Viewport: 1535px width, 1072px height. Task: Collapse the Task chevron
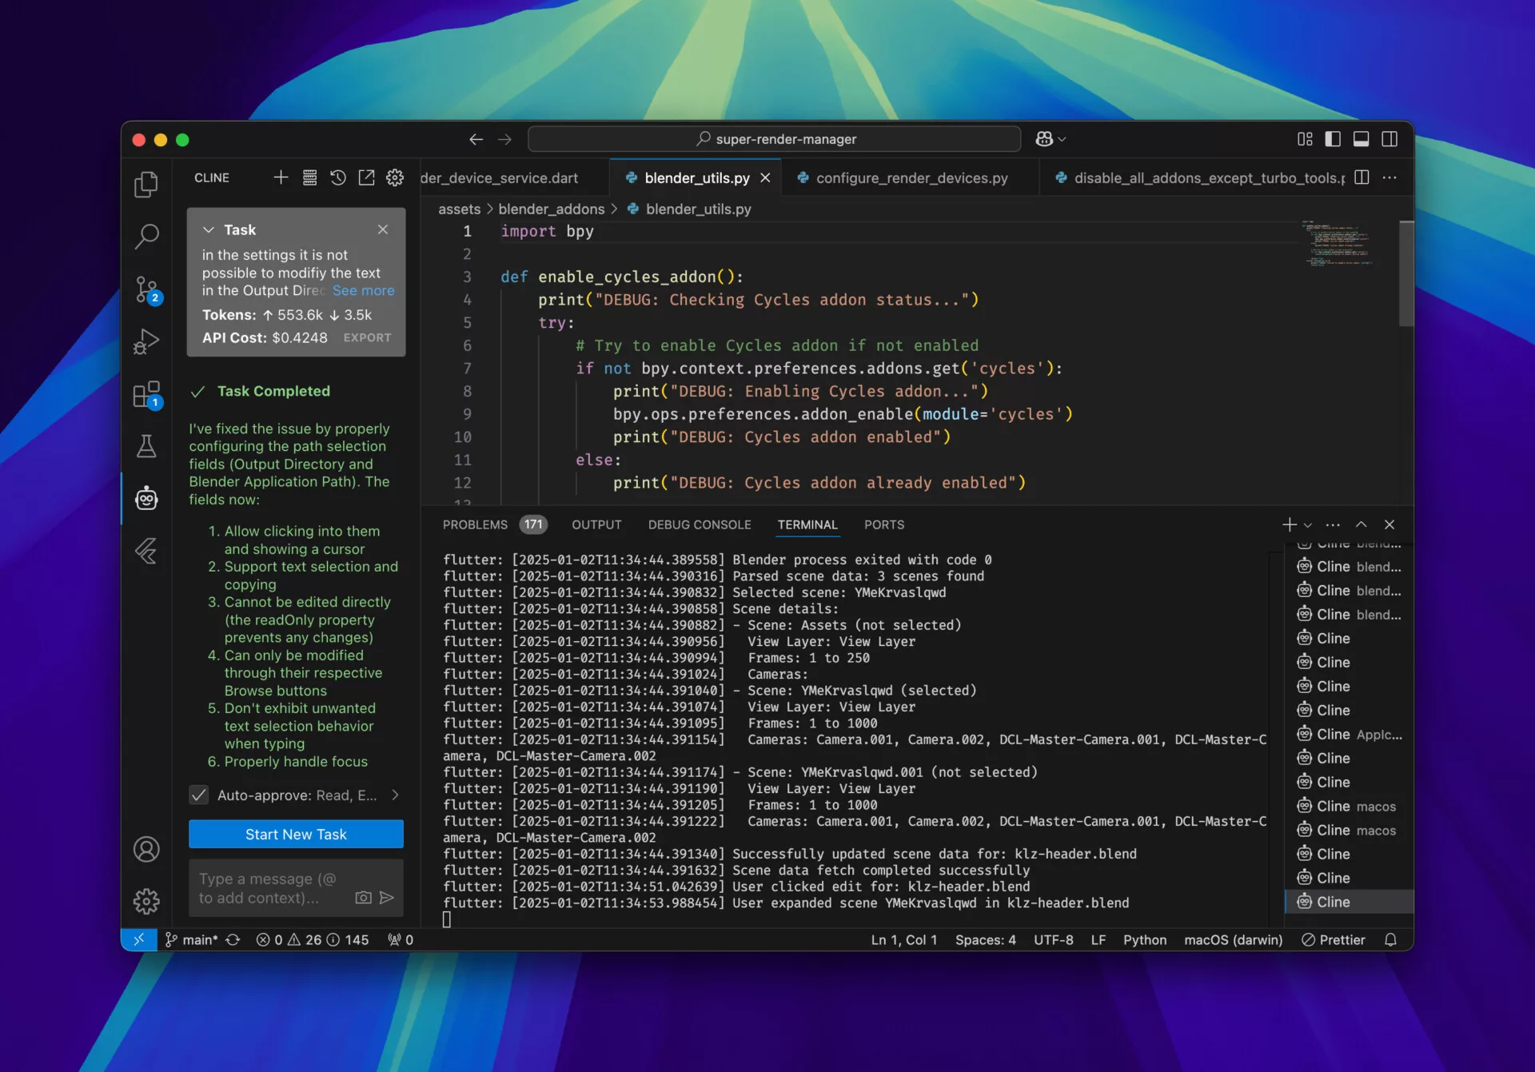coord(209,229)
